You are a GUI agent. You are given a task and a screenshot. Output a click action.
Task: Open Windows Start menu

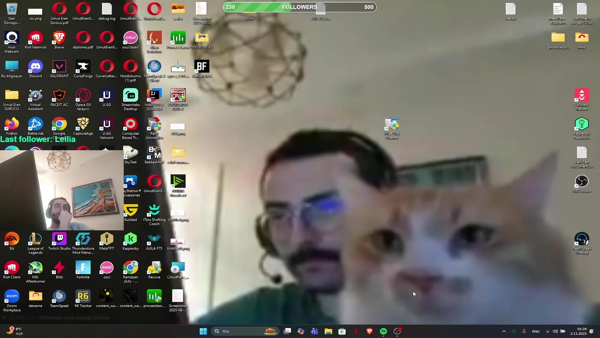[203, 331]
